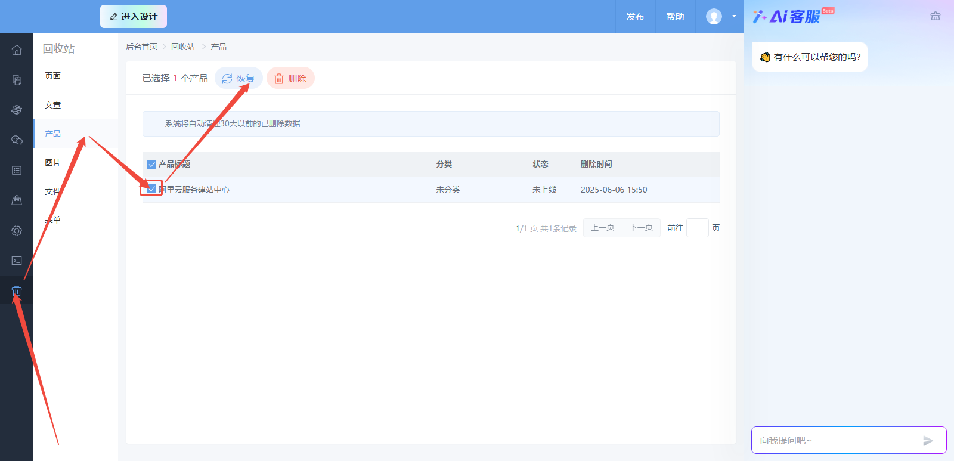
Task: Go to 后台首页 breadcrumb link
Action: tap(141, 47)
